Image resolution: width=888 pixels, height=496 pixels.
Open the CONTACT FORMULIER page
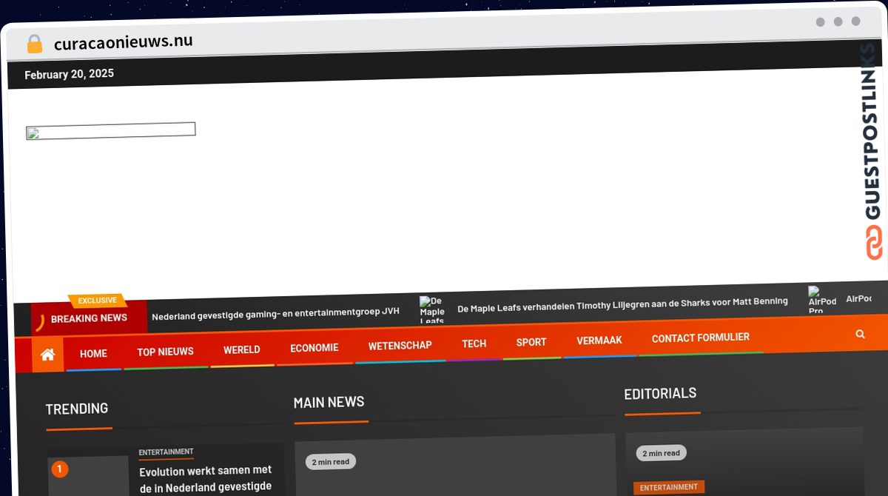tap(700, 338)
